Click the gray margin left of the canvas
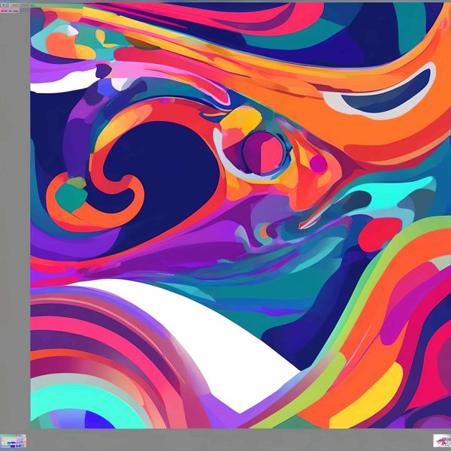Viewport: 451px width, 451px height. tap(15, 225)
